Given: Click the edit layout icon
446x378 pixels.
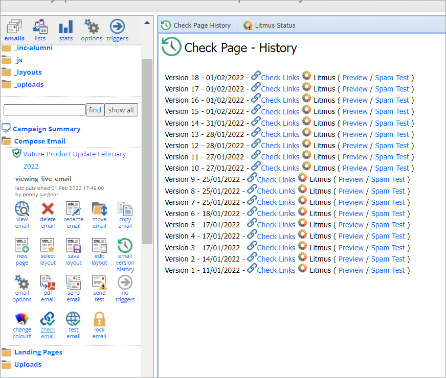Looking at the screenshot, I should click(99, 245).
